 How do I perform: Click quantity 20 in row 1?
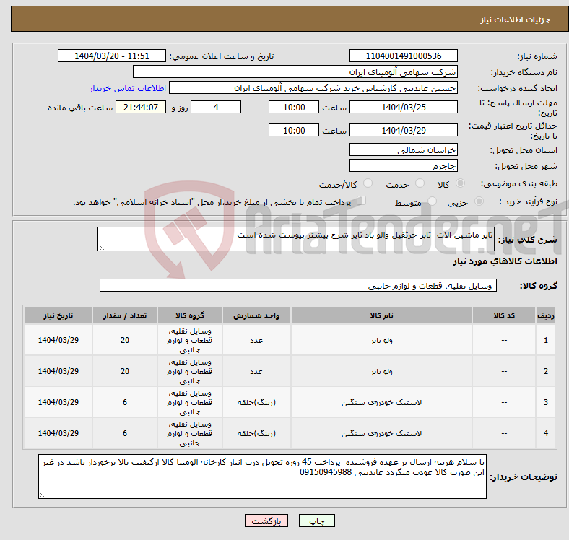125,340
